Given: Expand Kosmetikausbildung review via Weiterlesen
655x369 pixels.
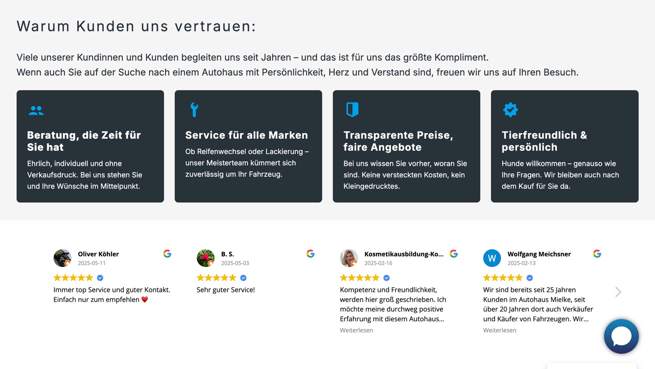Looking at the screenshot, I should tap(356, 330).
